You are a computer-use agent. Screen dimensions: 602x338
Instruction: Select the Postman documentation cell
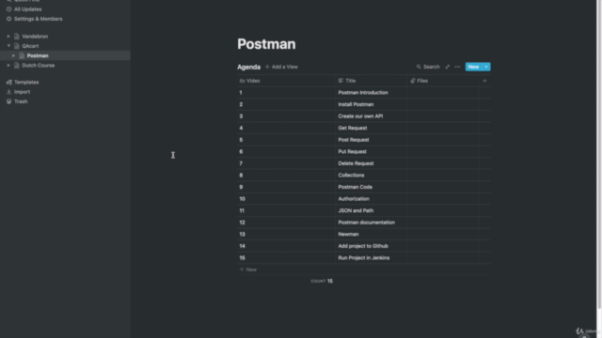point(372,223)
